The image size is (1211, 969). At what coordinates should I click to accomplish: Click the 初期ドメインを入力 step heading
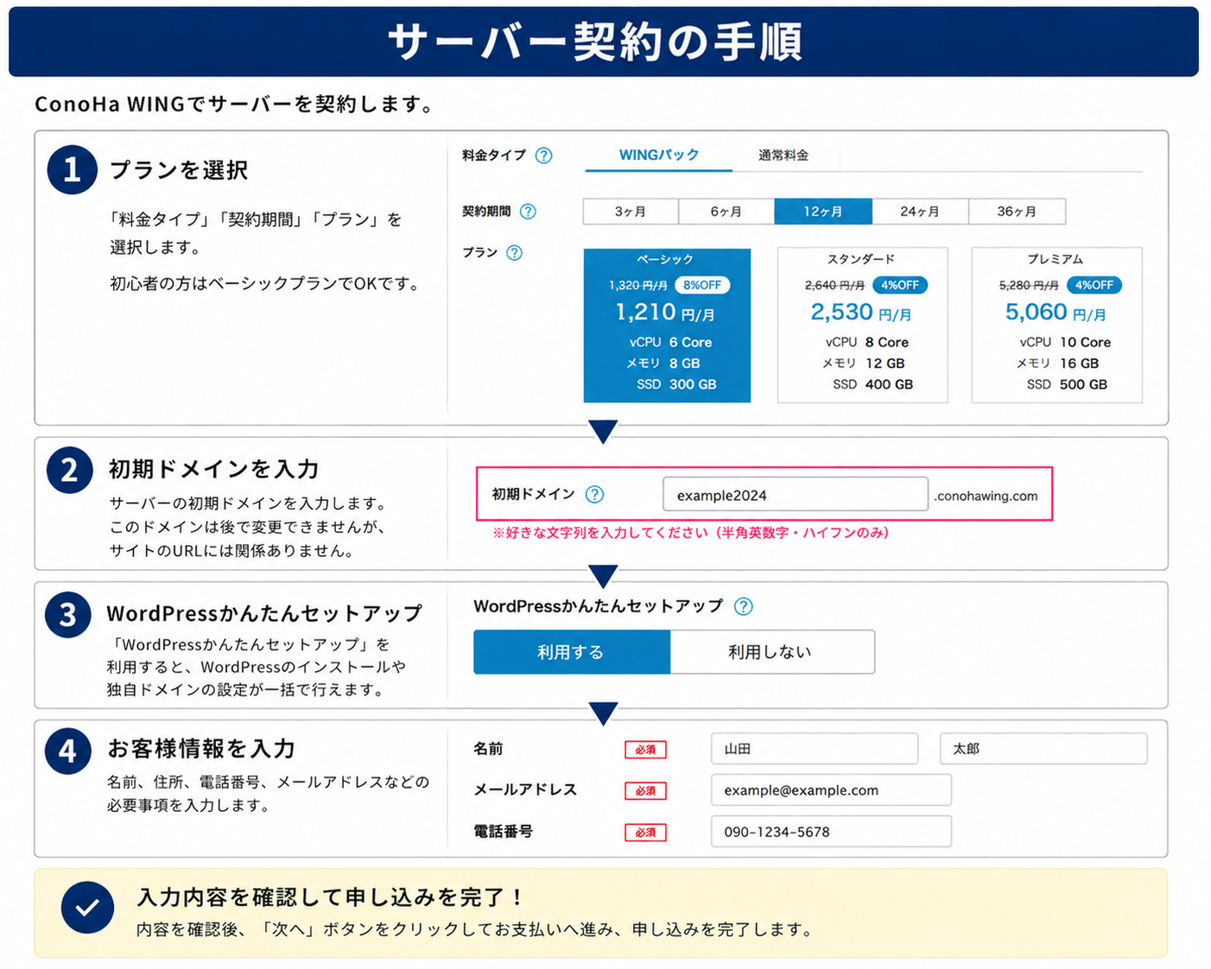[213, 469]
